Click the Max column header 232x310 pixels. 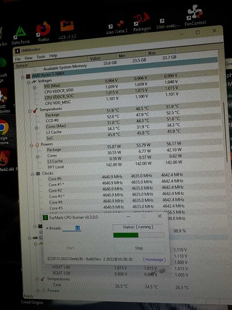coord(161,52)
